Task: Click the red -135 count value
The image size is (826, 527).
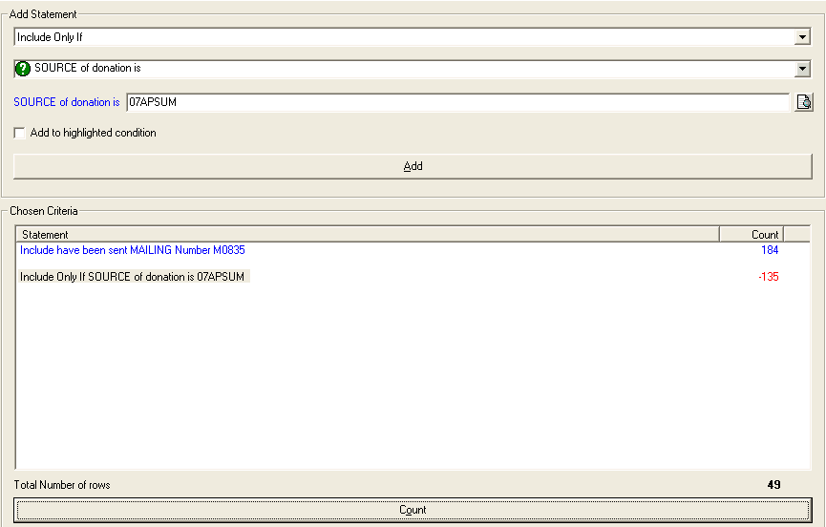Action: (x=767, y=277)
